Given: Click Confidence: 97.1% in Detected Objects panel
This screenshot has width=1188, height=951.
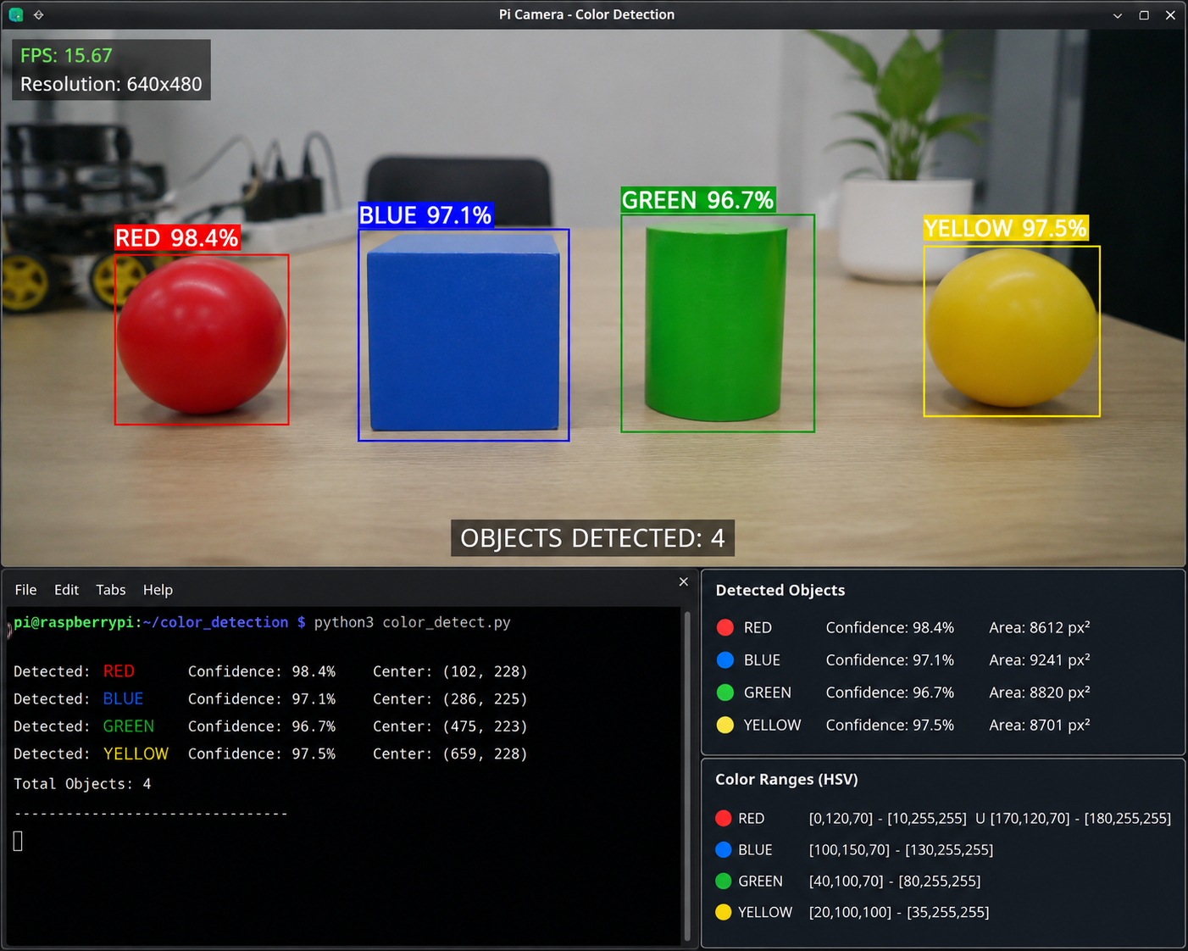Looking at the screenshot, I should coord(890,660).
